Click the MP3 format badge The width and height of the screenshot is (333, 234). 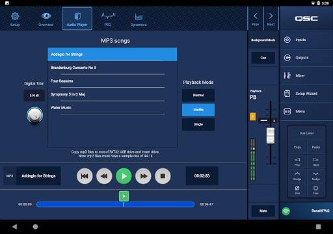pyautogui.click(x=10, y=176)
